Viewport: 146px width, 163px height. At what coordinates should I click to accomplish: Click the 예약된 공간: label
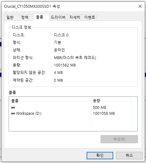pos(23,80)
